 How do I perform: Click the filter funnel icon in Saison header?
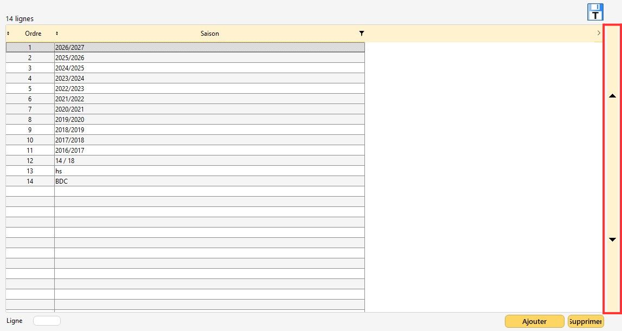point(362,34)
